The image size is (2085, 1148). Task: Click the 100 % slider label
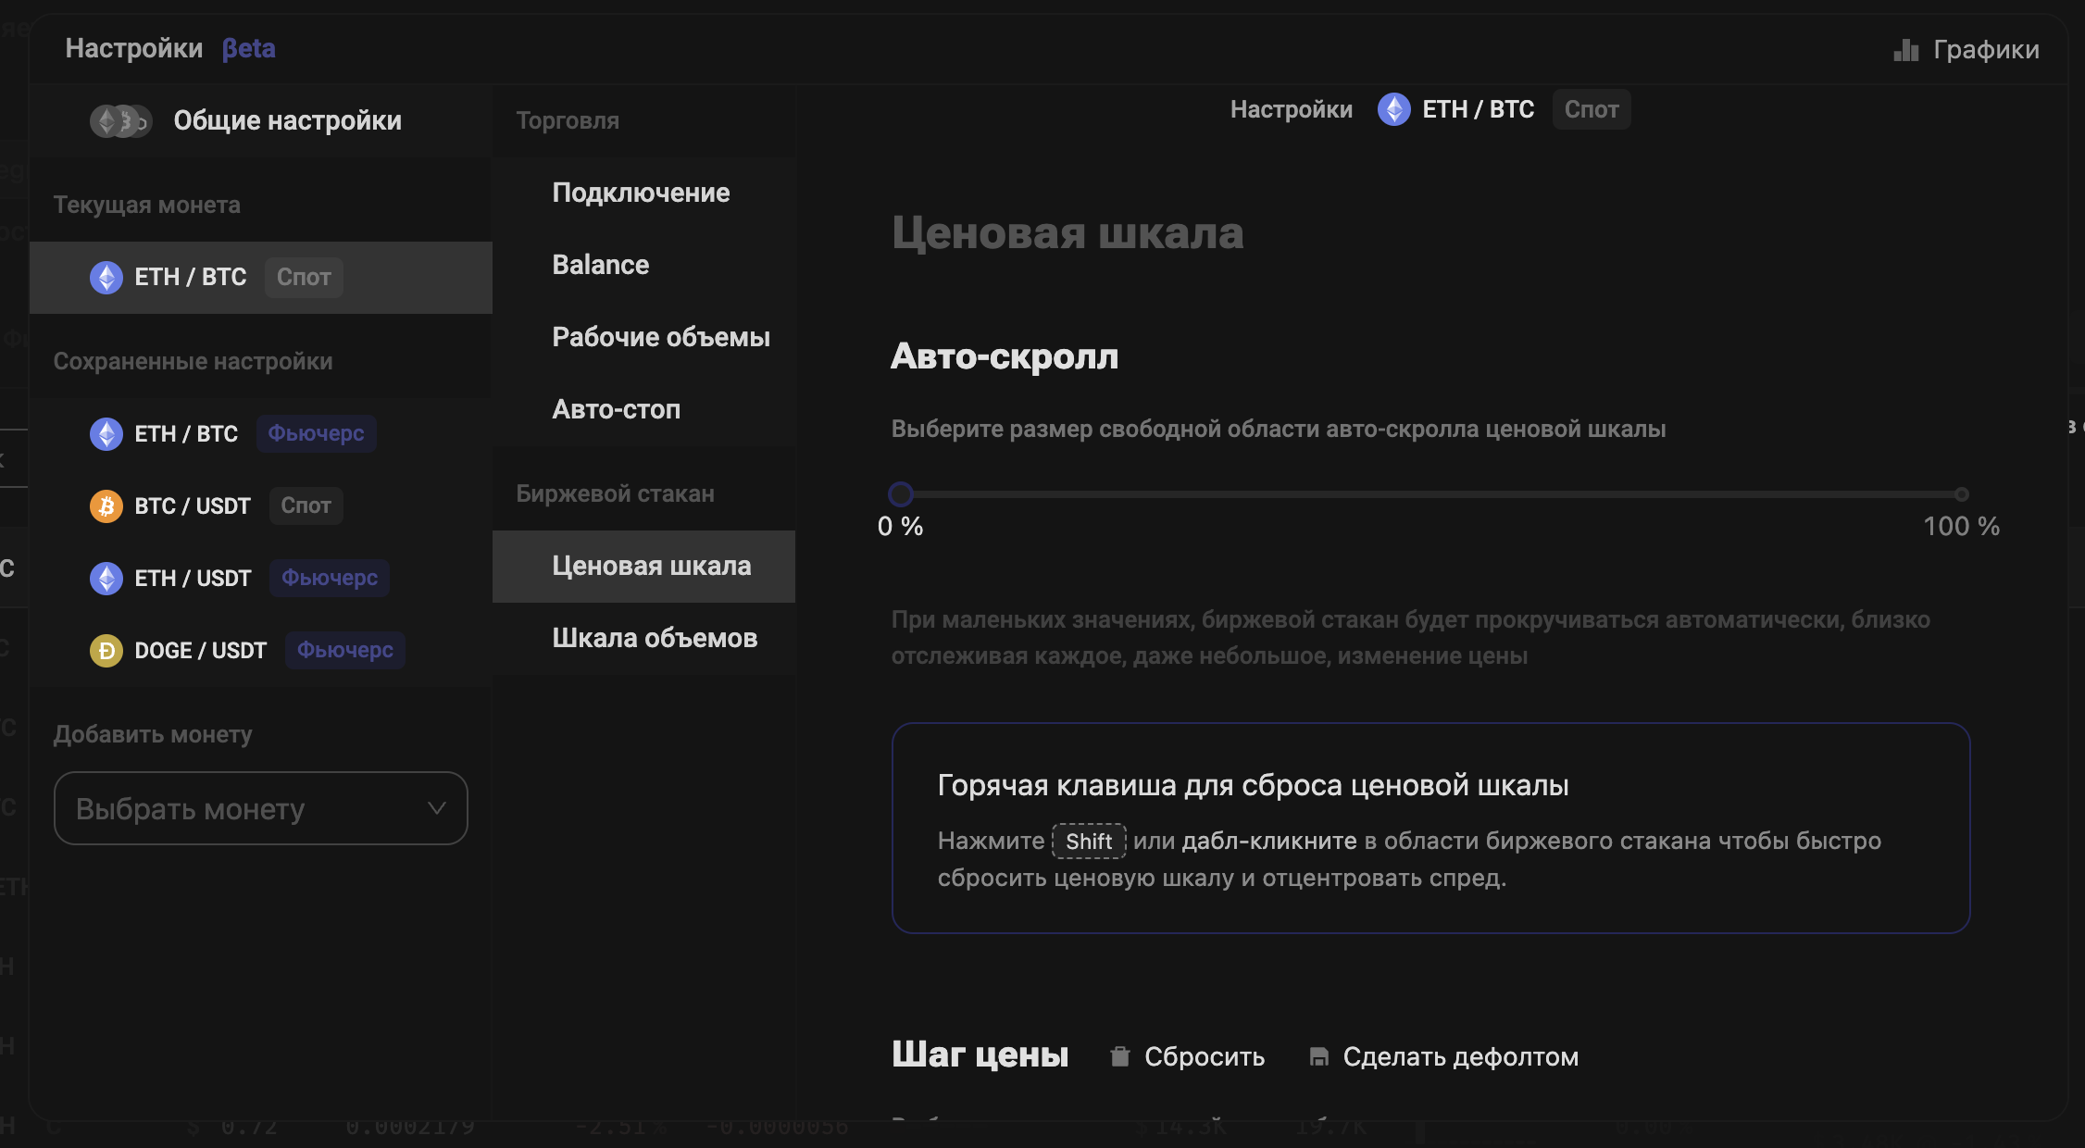(1962, 527)
